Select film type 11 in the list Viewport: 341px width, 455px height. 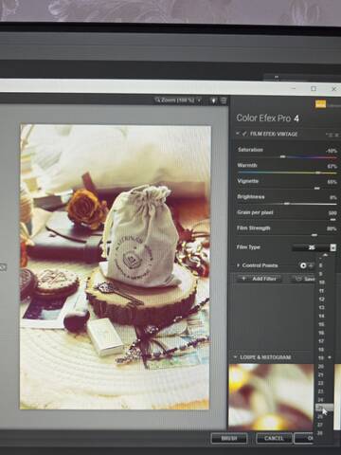pos(321,291)
